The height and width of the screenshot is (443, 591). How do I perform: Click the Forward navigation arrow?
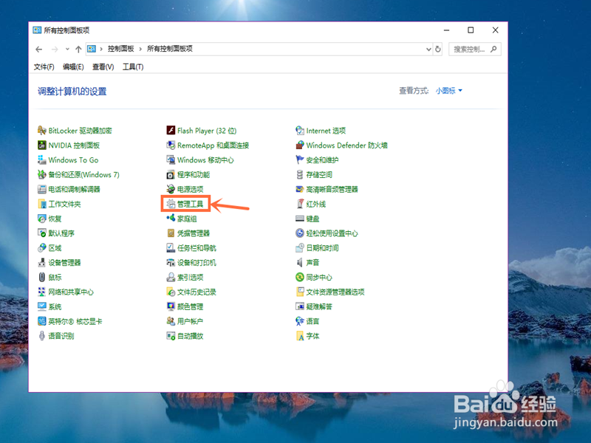pyautogui.click(x=55, y=49)
